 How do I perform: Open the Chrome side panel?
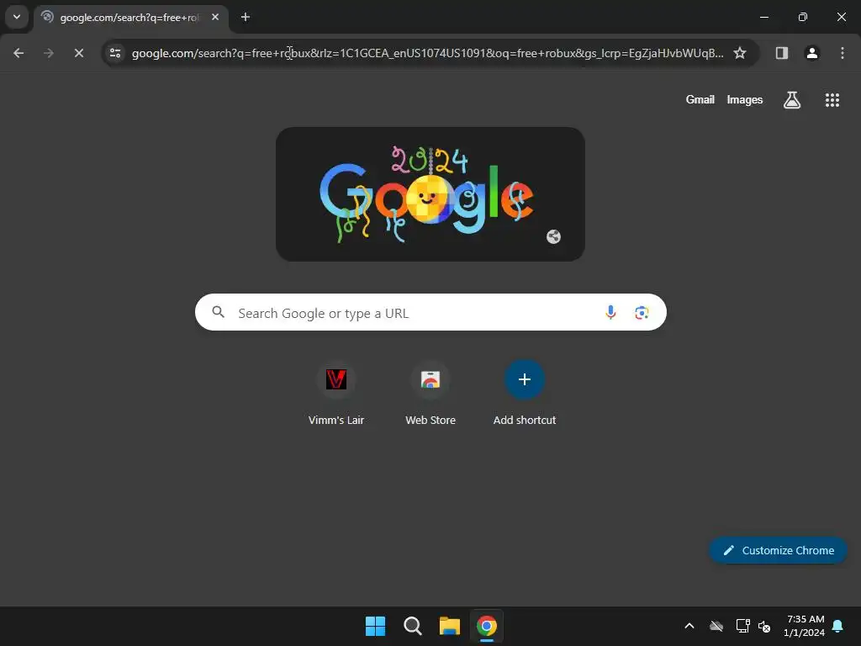[x=782, y=53]
